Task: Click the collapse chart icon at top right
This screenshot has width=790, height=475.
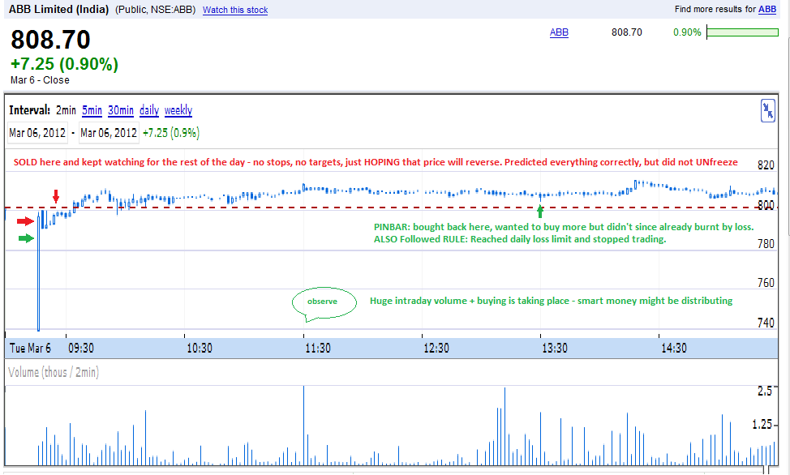Action: pos(767,111)
